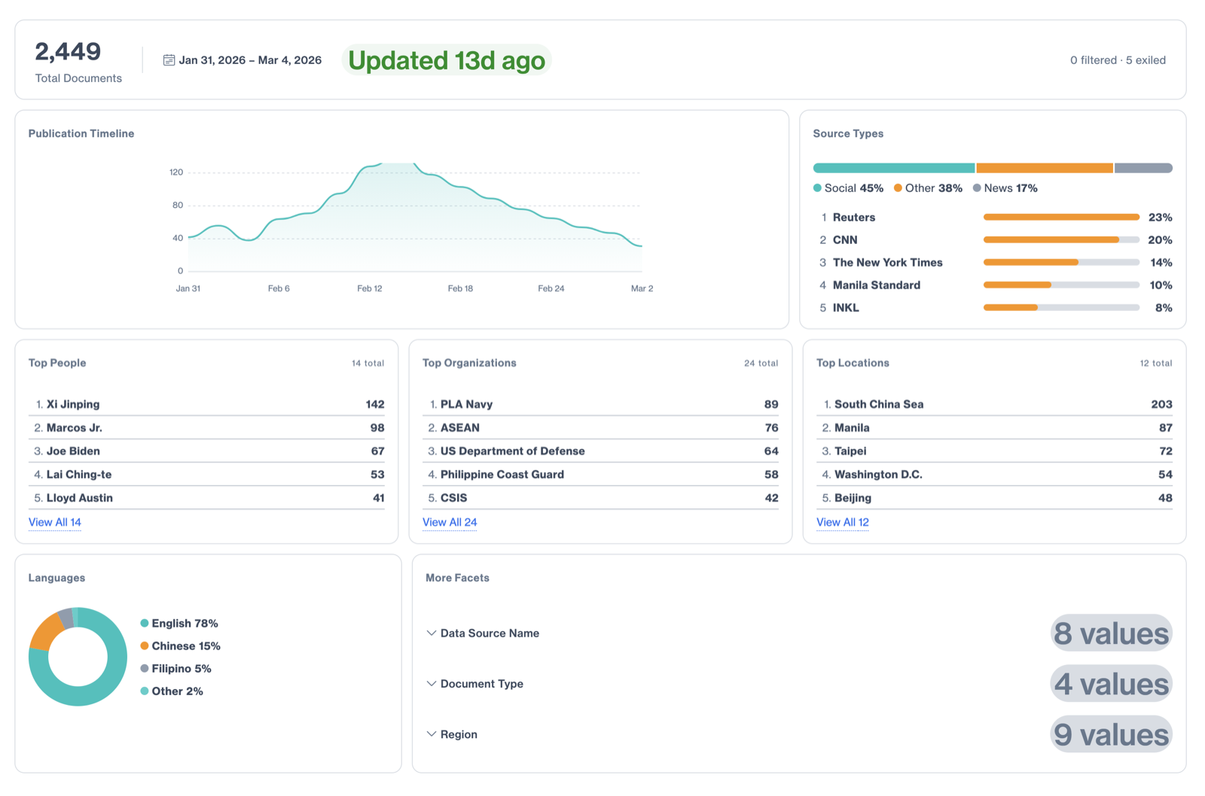Open View All 12 locations link
The width and height of the screenshot is (1205, 796).
tap(843, 522)
